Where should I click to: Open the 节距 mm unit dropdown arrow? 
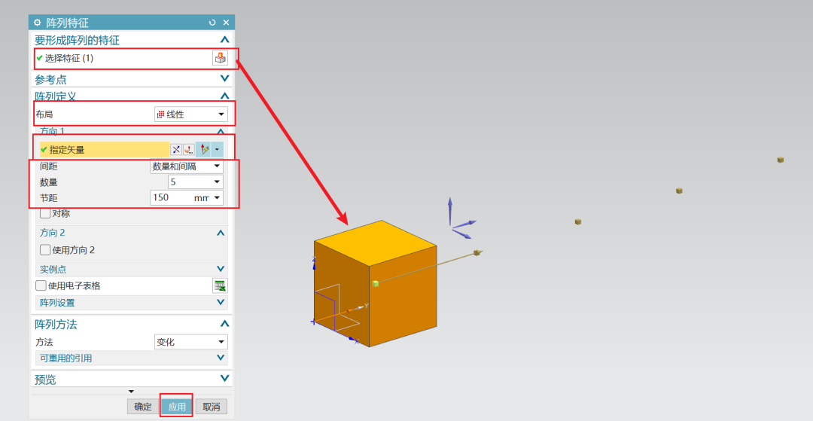click(218, 198)
